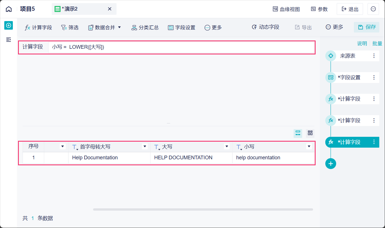Toggle the left sidebar list panel icon
Viewport: 385px width, 228px height.
pos(9,40)
